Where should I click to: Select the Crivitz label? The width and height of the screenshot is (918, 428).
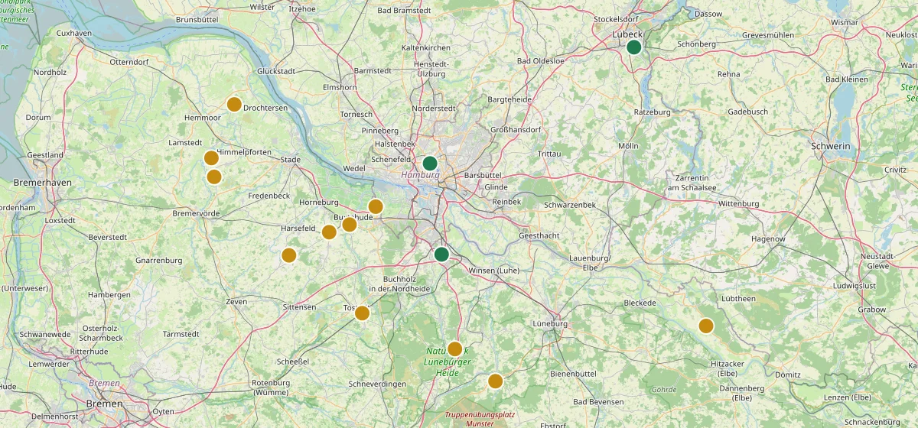click(894, 169)
